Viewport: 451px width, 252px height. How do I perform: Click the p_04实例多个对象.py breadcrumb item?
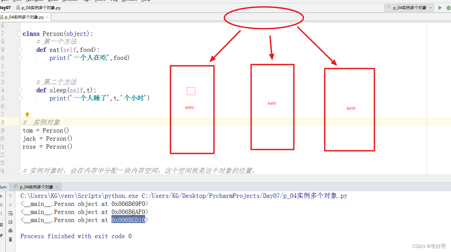pyautogui.click(x=38, y=7)
